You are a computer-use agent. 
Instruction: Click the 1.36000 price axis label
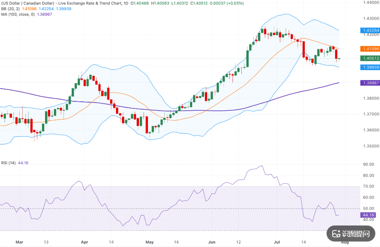coord(371,130)
